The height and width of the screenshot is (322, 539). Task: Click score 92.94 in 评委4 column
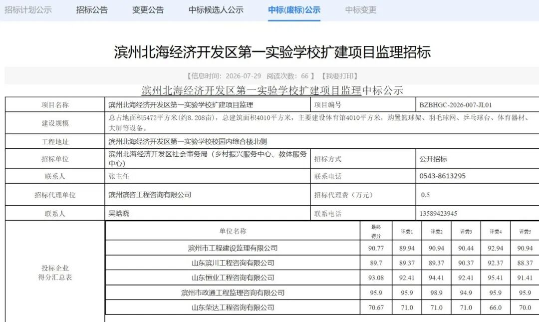[496, 248]
